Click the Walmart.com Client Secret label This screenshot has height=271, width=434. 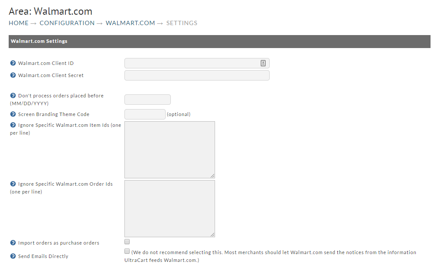(51, 75)
